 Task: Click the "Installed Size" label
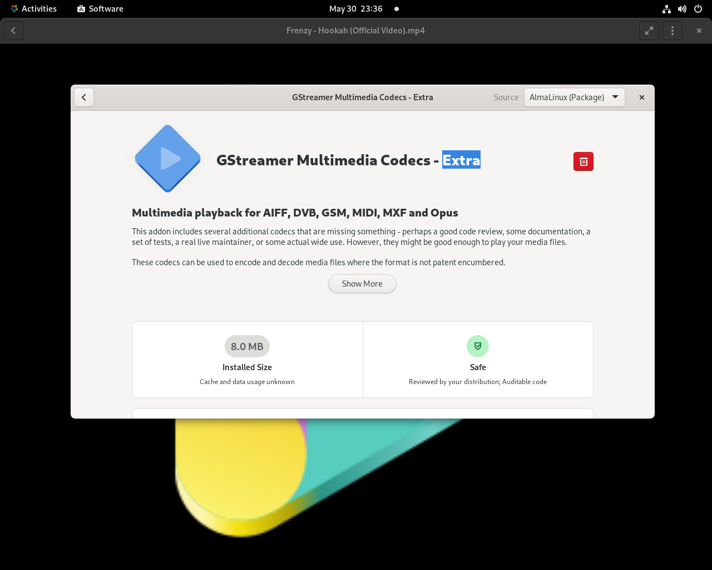247,367
